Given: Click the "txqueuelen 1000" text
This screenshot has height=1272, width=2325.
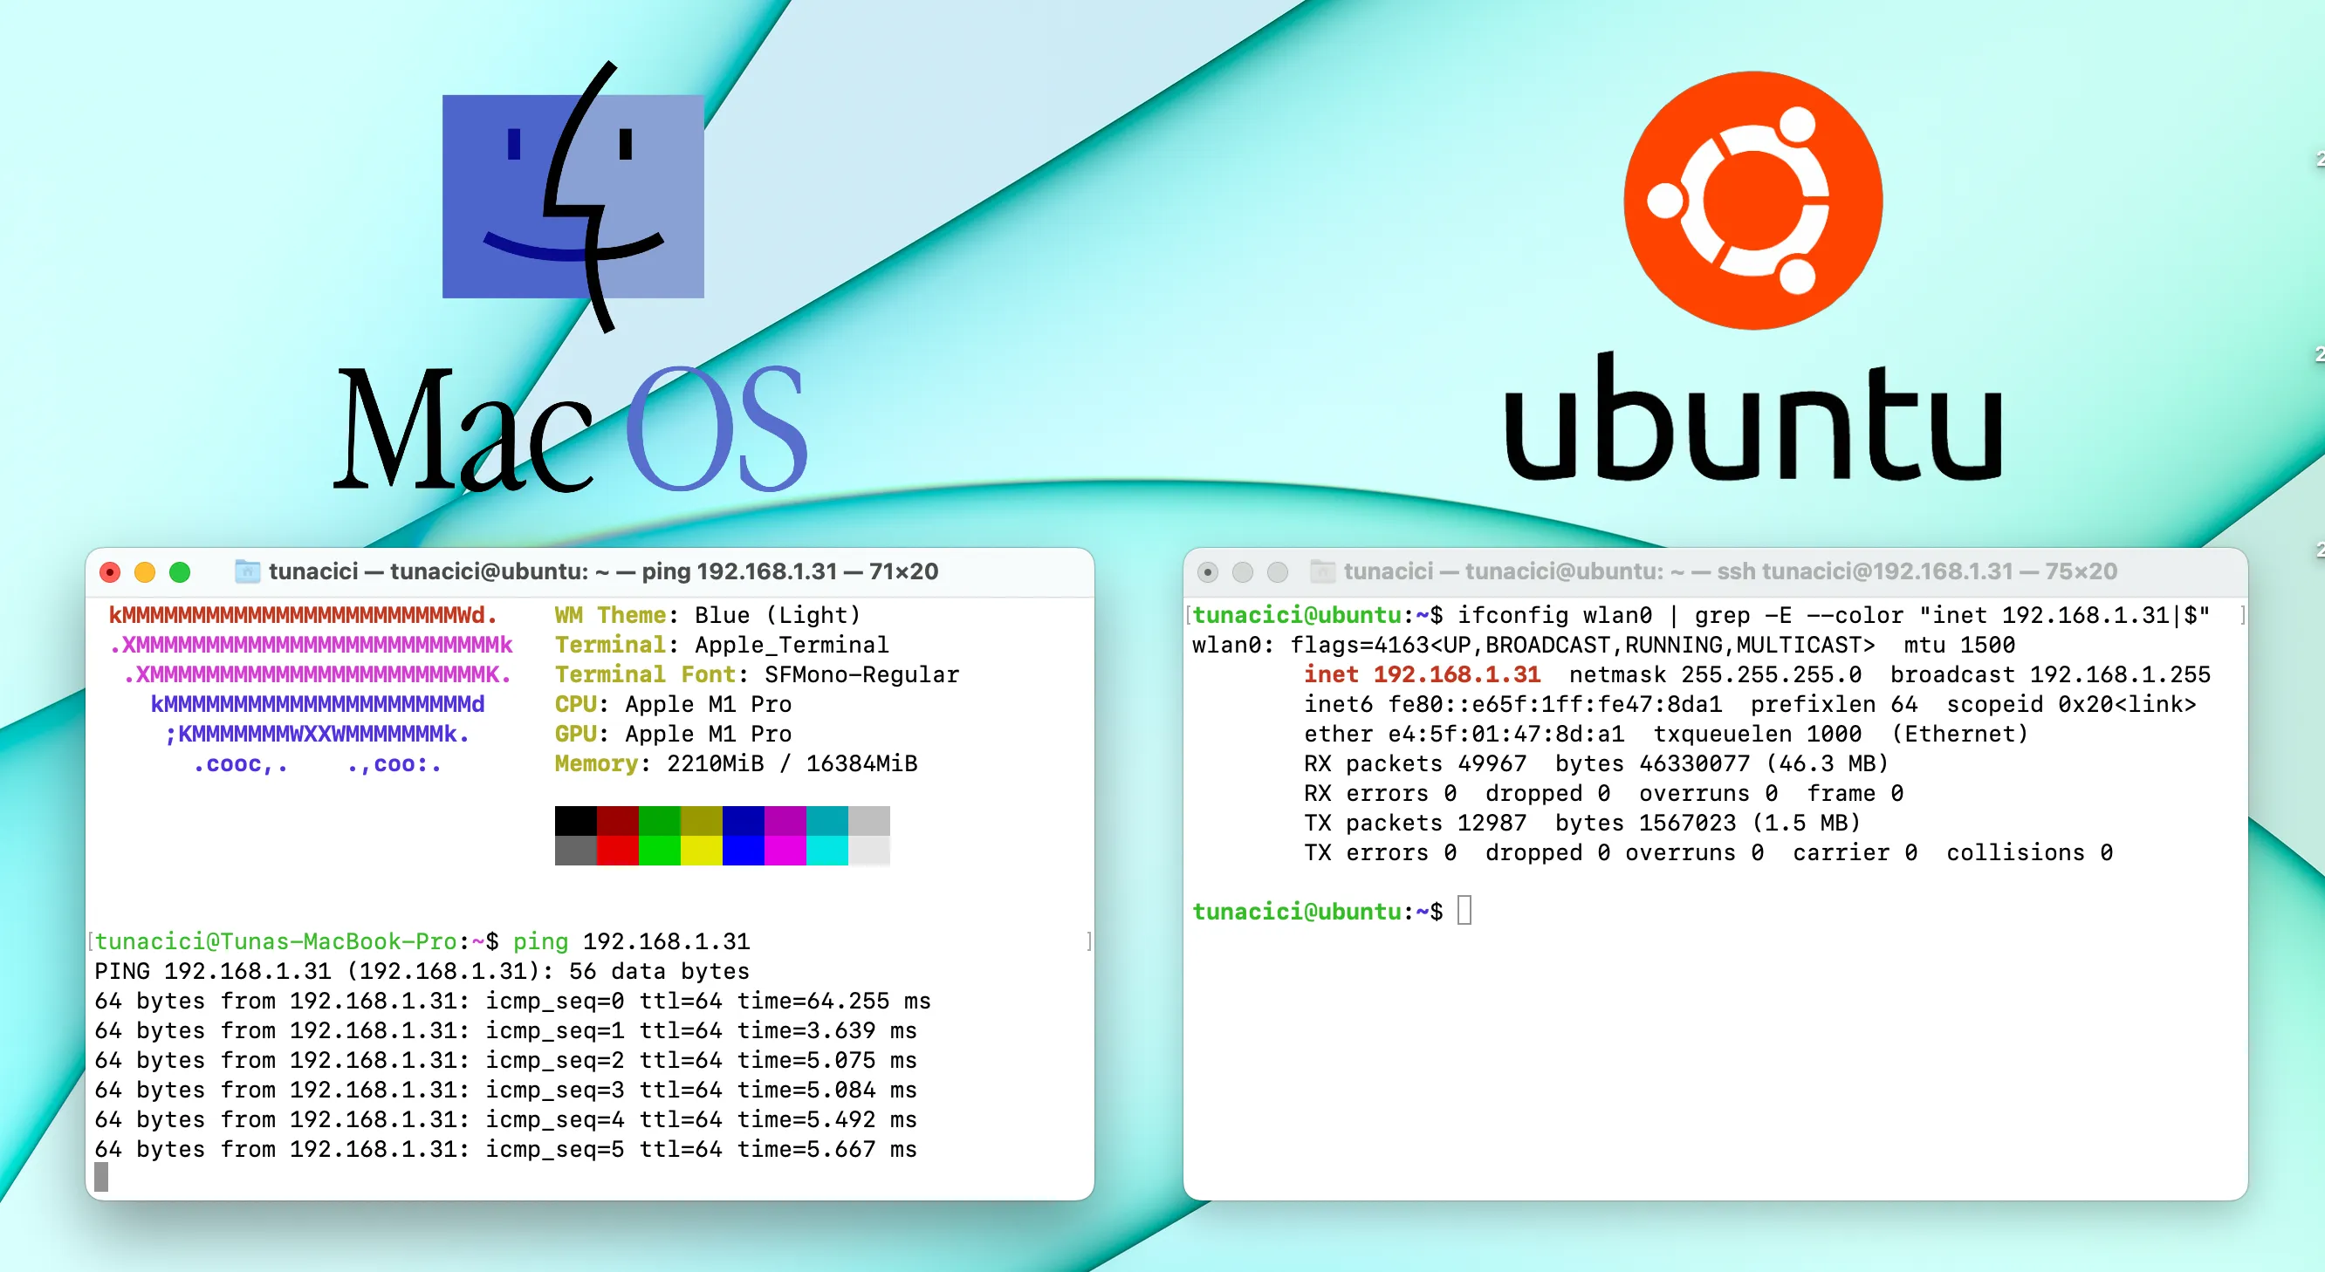Looking at the screenshot, I should [x=1758, y=735].
